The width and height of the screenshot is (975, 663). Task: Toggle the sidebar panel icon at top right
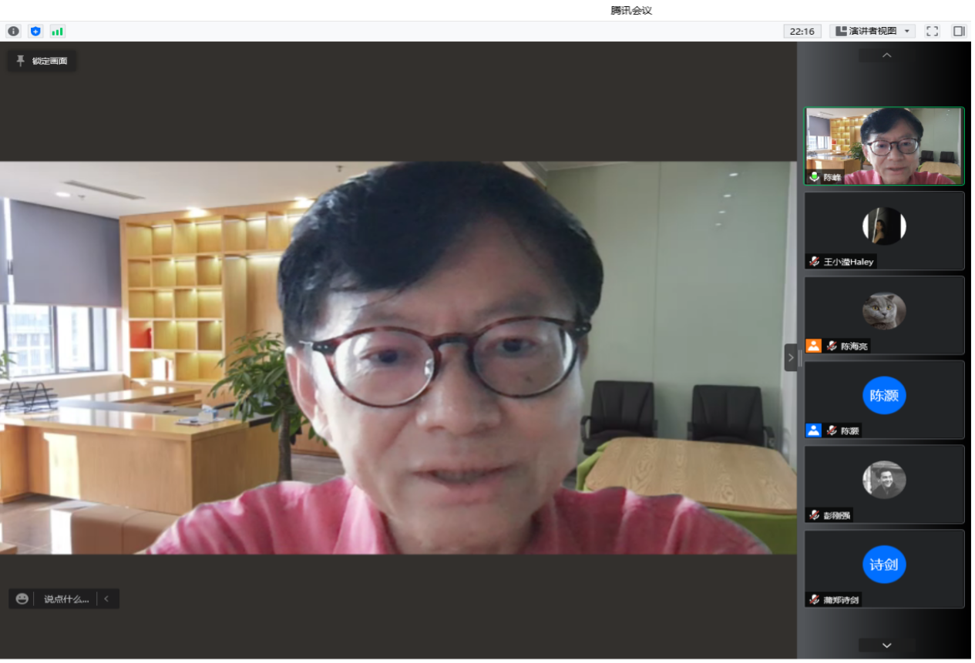959,32
